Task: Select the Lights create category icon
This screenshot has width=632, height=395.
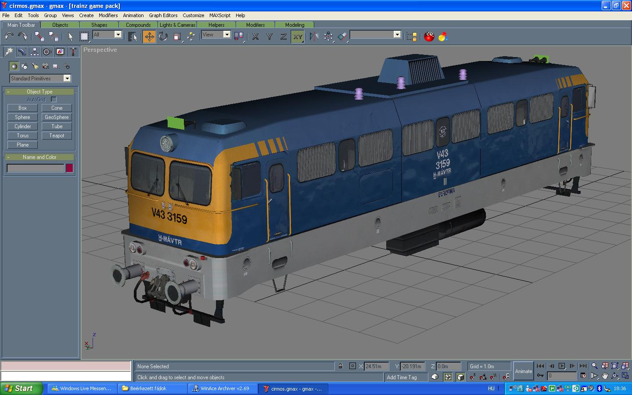Action: (x=35, y=66)
